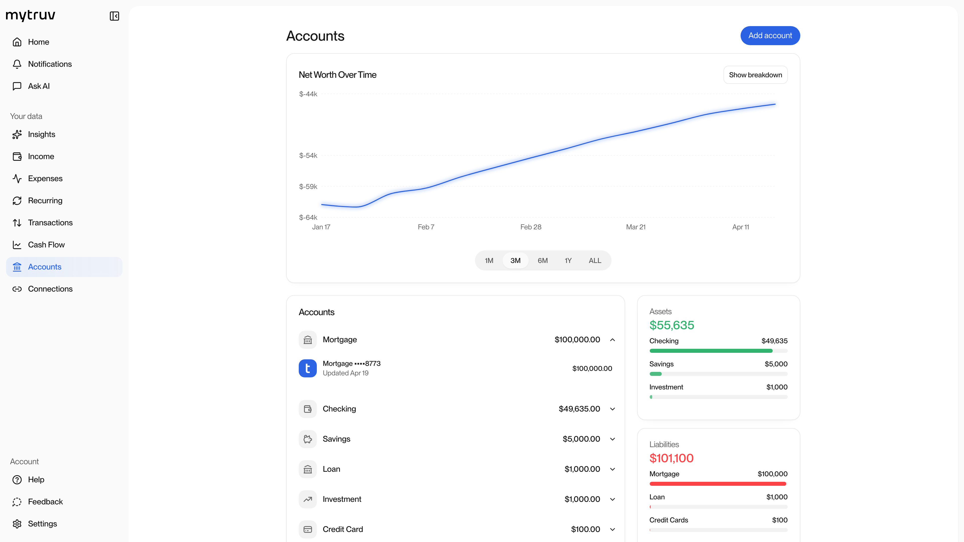964x542 pixels.
Task: Click the Help question-mark icon
Action: point(17,480)
